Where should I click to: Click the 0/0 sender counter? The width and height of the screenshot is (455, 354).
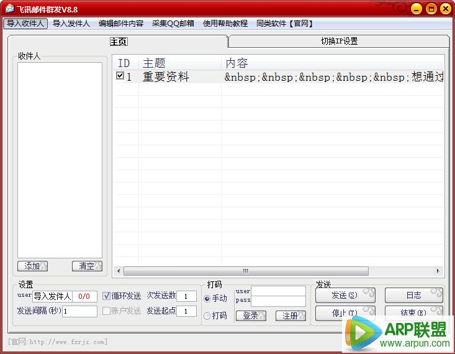(x=84, y=296)
